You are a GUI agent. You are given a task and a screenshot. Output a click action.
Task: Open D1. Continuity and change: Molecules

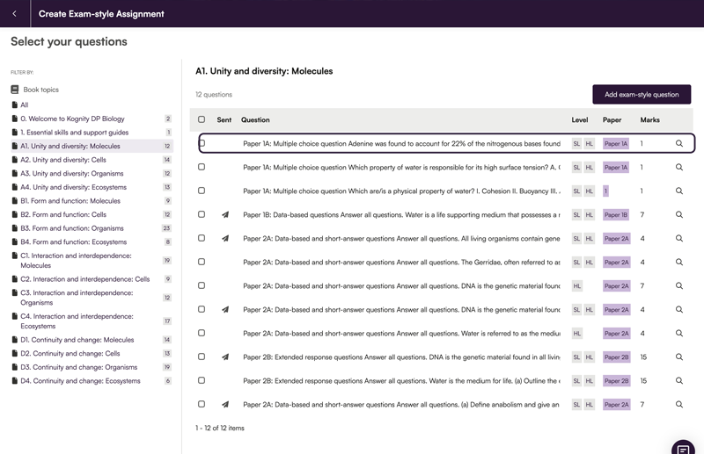[x=77, y=340]
